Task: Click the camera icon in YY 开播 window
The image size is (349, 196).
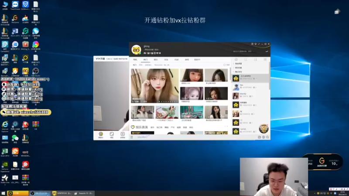Action: click(101, 135)
